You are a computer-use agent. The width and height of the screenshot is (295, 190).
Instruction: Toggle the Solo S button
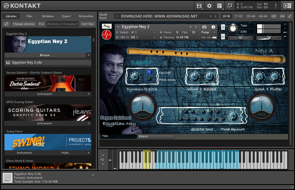click(x=223, y=27)
